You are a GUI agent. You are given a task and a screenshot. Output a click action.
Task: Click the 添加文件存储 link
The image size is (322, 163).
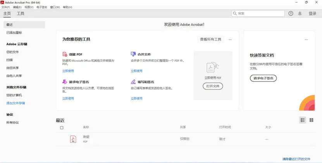[15, 103]
